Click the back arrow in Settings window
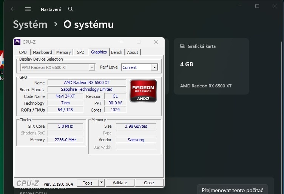 point(13,9)
